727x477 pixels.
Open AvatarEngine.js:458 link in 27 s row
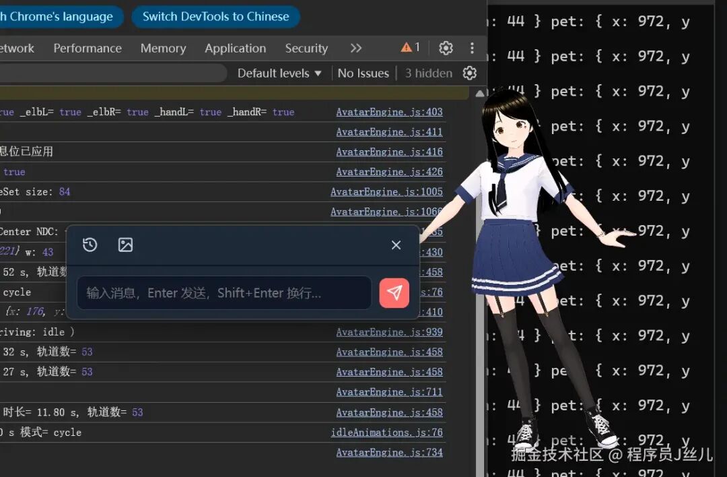tap(390, 372)
